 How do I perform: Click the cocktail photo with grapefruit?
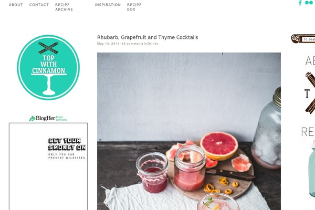pyautogui.click(x=189, y=131)
